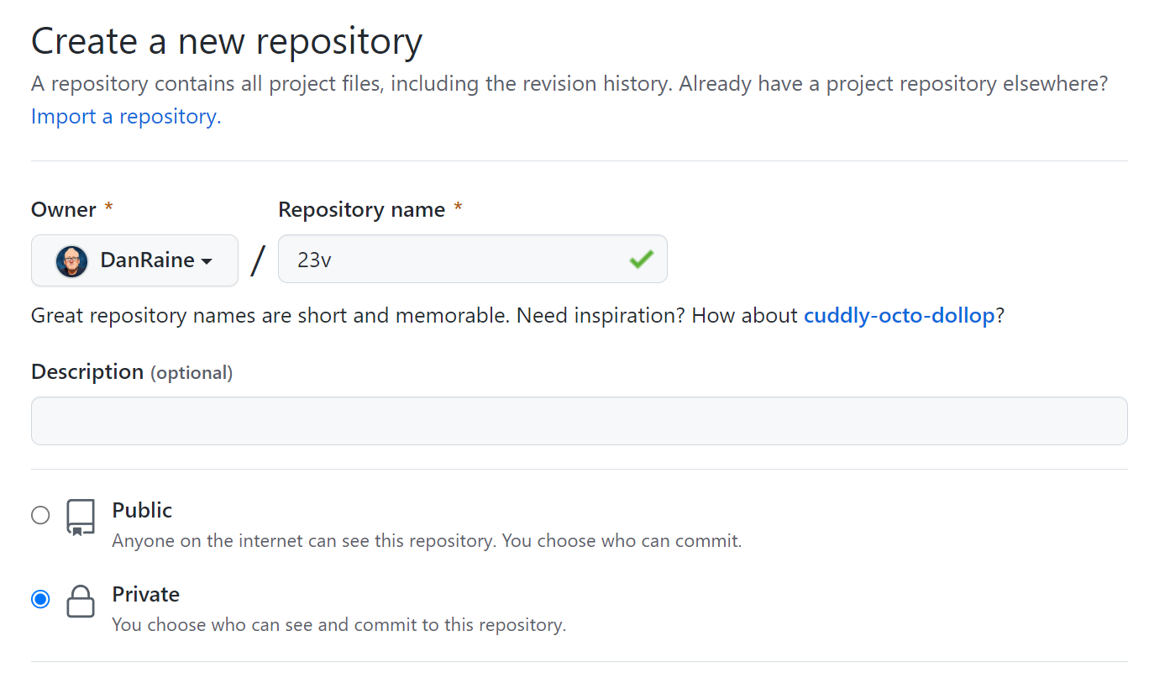Click the Public repository book icon
Image resolution: width=1149 pixels, height=678 pixels.
(81, 518)
